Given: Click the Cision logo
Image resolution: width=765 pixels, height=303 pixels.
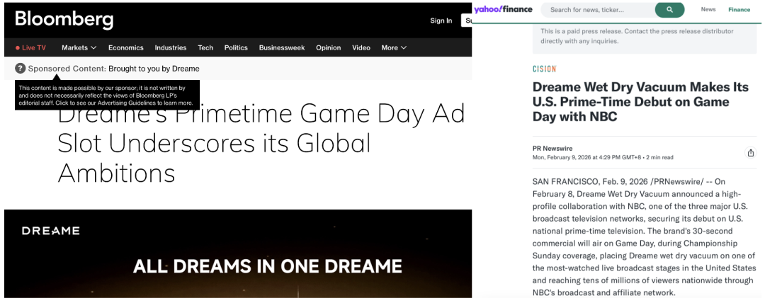Looking at the screenshot, I should click(x=544, y=69).
